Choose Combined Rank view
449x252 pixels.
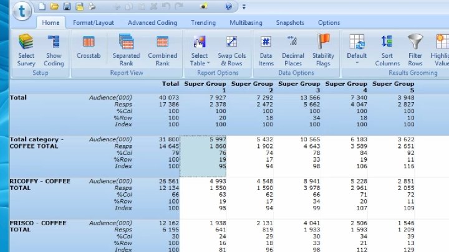(162, 50)
